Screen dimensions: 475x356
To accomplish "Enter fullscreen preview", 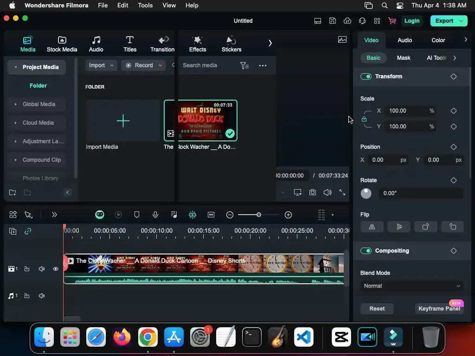I will point(342,192).
